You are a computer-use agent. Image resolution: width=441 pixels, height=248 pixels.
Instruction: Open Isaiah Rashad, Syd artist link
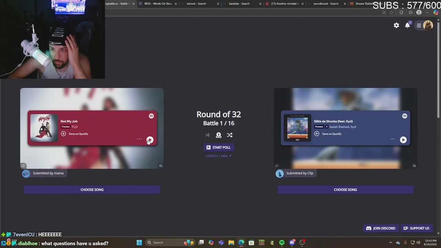pyautogui.click(x=342, y=127)
